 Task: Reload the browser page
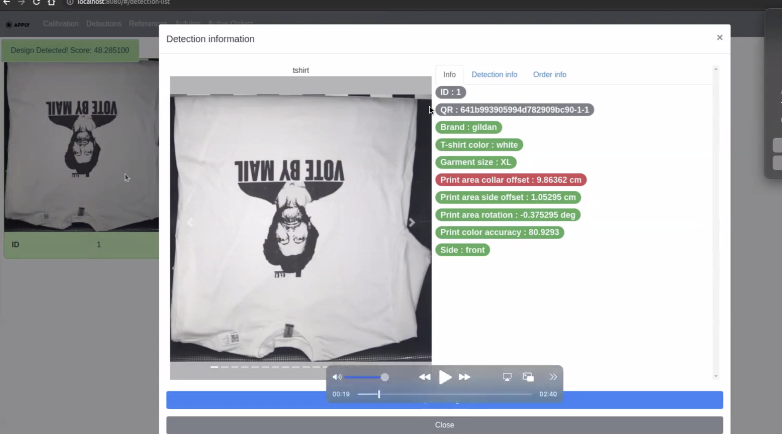[x=36, y=2]
